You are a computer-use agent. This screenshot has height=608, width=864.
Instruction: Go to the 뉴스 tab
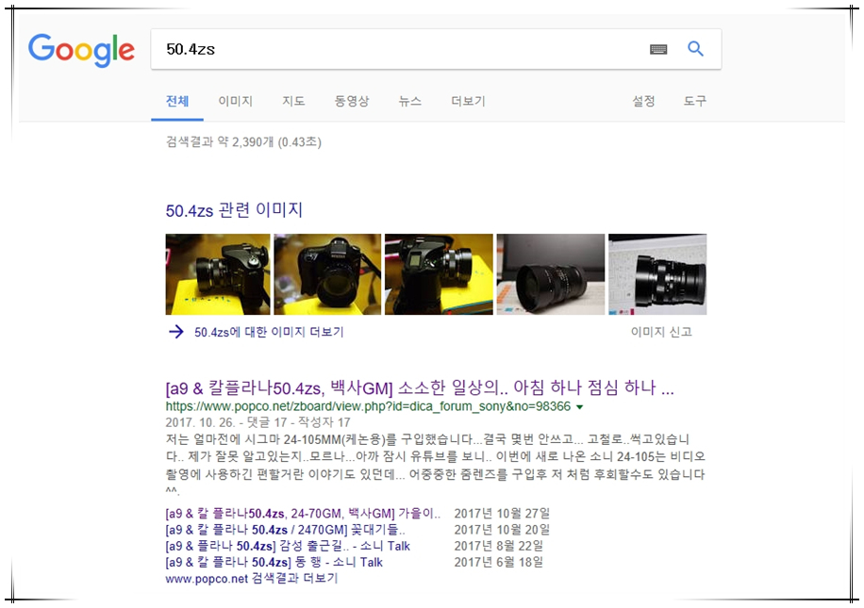(x=409, y=101)
